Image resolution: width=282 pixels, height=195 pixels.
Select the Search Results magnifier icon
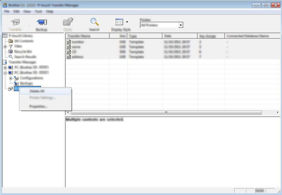11,57
